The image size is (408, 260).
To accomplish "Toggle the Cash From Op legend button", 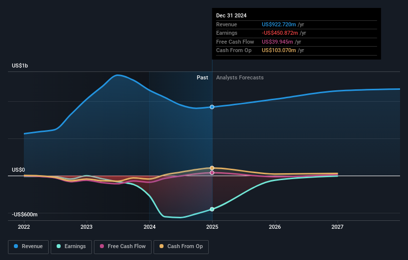I will tap(181, 247).
